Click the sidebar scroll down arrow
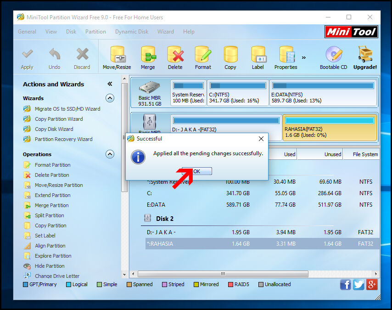The width and height of the screenshot is (392, 310). pyautogui.click(x=124, y=275)
